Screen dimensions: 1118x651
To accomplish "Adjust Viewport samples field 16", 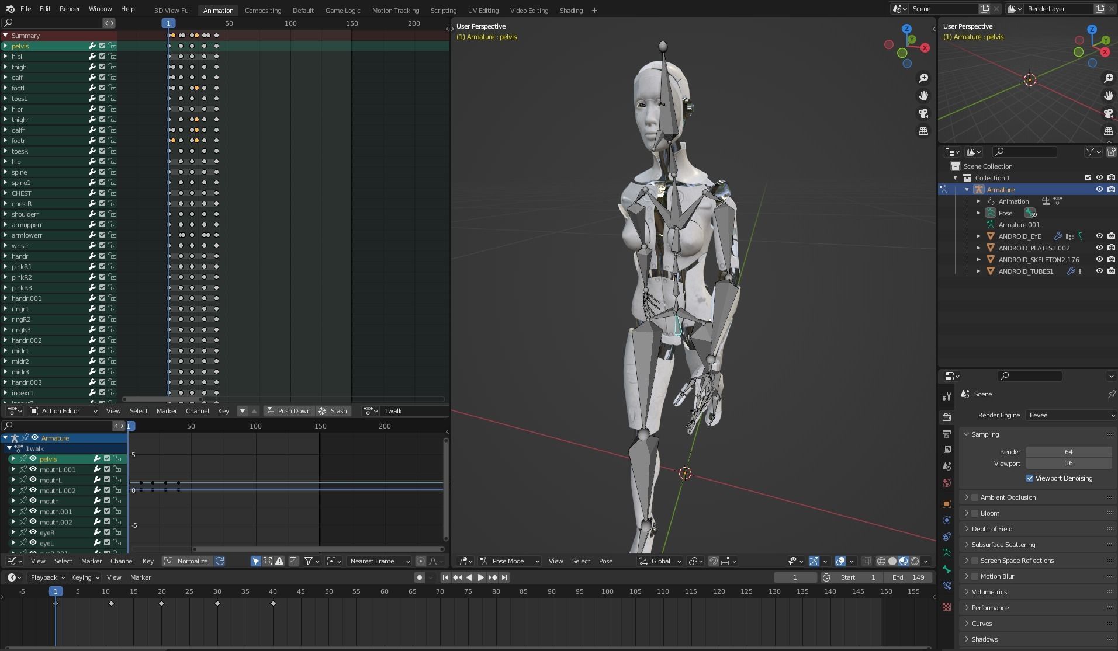I will point(1069,463).
